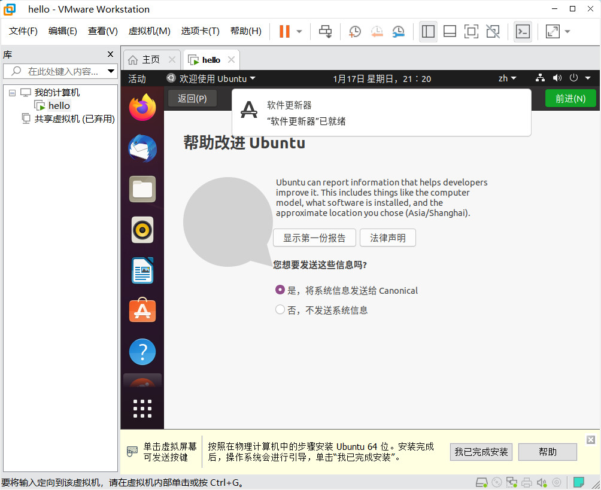Select 是，将系统信息发送给 Canonical radio
Image resolution: width=601 pixels, height=490 pixels.
click(x=280, y=290)
